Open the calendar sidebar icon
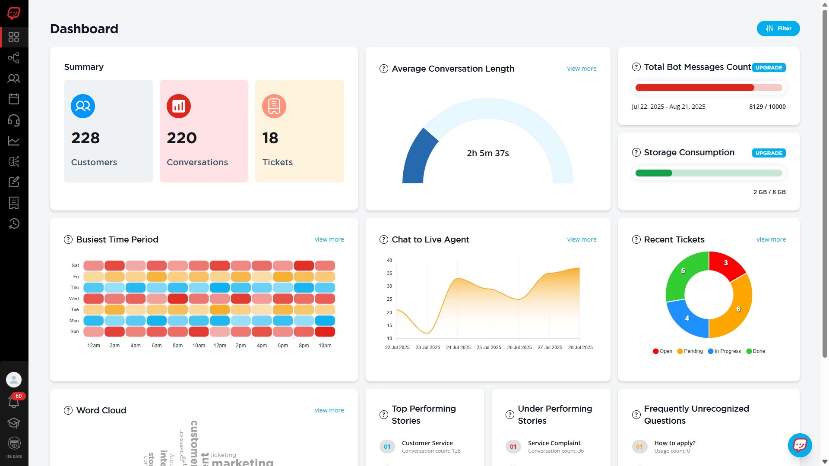The width and height of the screenshot is (829, 466). pos(14,99)
